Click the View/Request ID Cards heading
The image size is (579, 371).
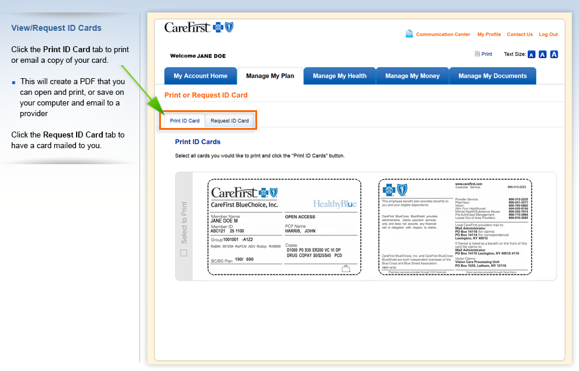tap(56, 28)
